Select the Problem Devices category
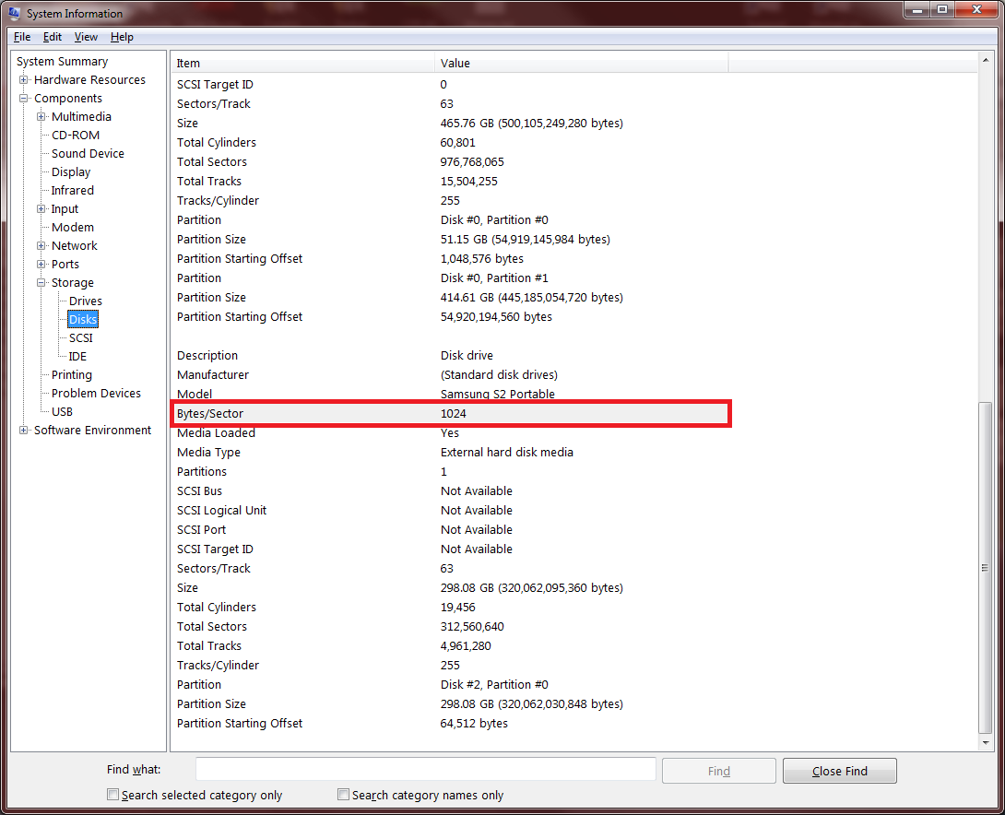1005x815 pixels. [96, 394]
